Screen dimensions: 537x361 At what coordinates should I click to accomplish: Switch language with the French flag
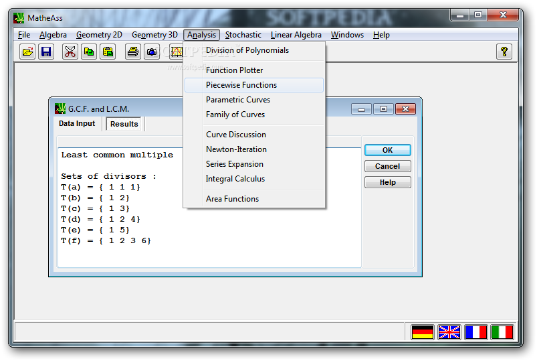[475, 332]
